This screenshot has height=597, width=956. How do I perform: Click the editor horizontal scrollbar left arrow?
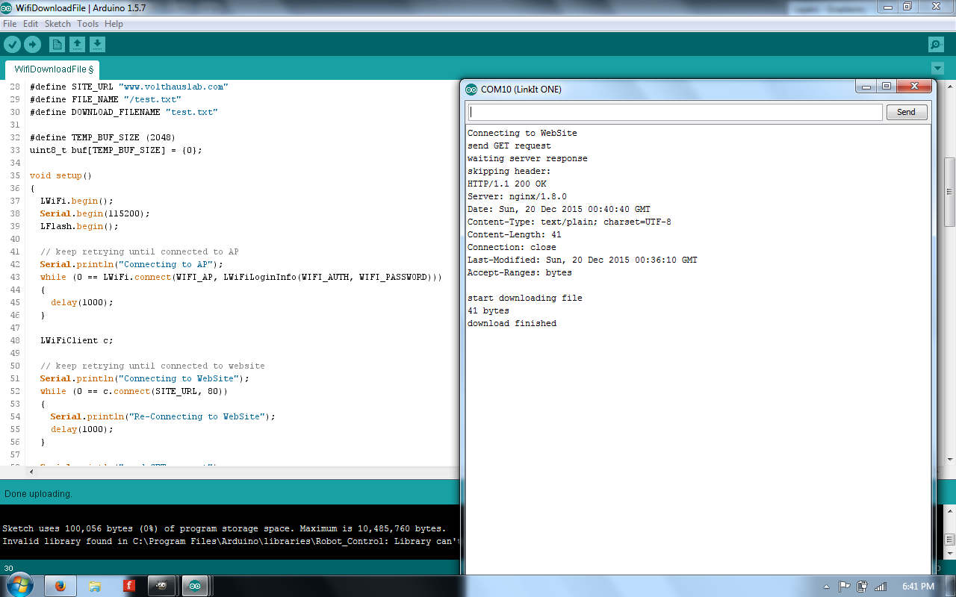click(x=31, y=472)
